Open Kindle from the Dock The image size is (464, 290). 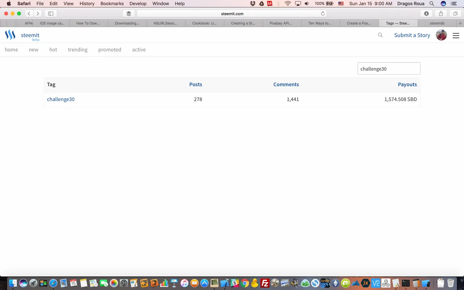click(325, 283)
